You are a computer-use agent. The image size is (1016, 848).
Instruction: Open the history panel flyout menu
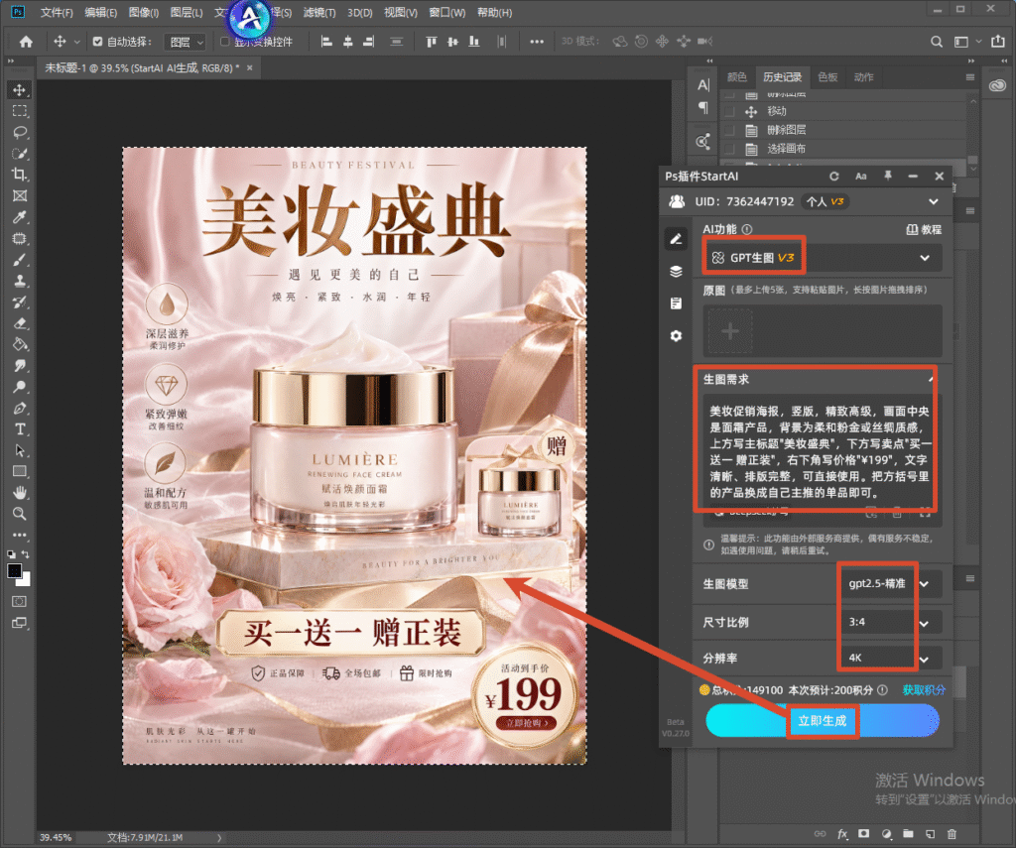tap(970, 77)
